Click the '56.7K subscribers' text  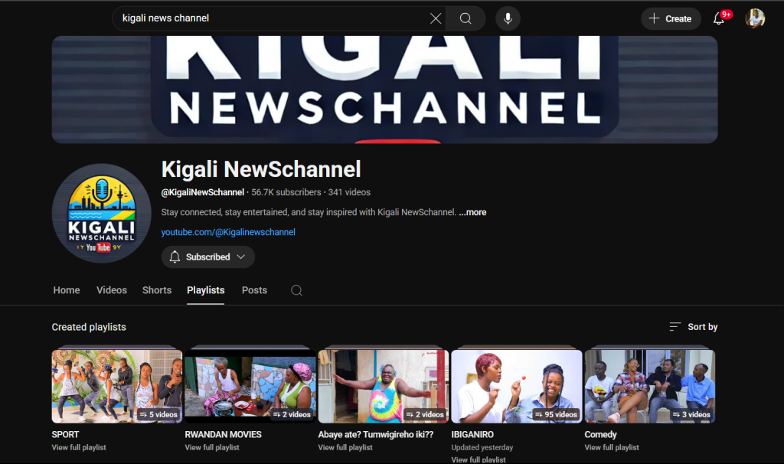286,192
